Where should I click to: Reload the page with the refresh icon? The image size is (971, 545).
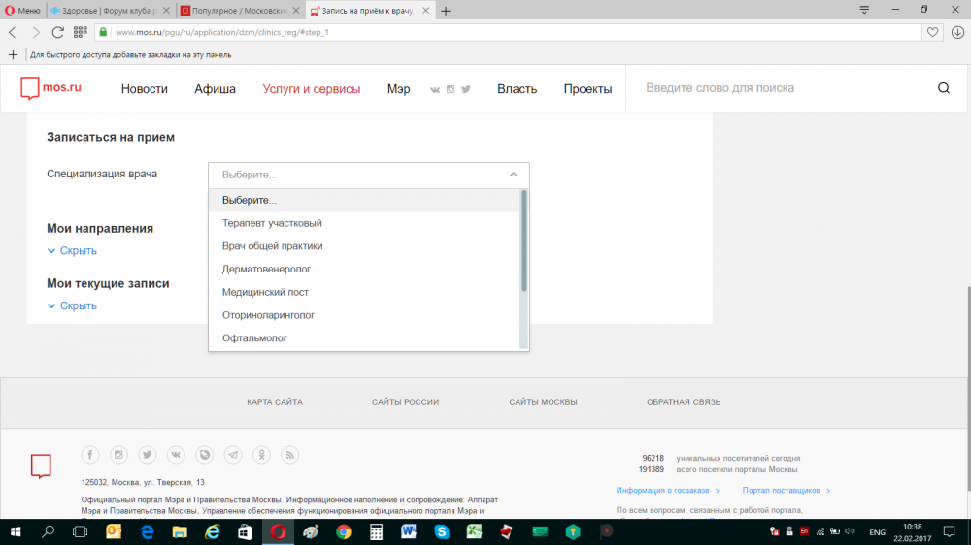[x=58, y=32]
